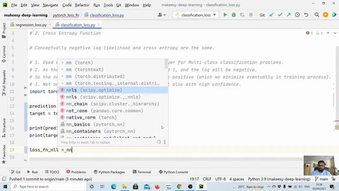This screenshot has height=191, width=339.
Task: Rollback changes with undo arrow icon
Action: click(306, 15)
